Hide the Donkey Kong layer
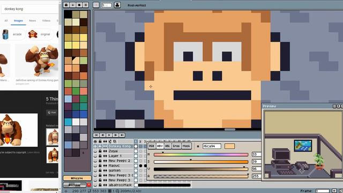343x193 pixels. point(95,146)
